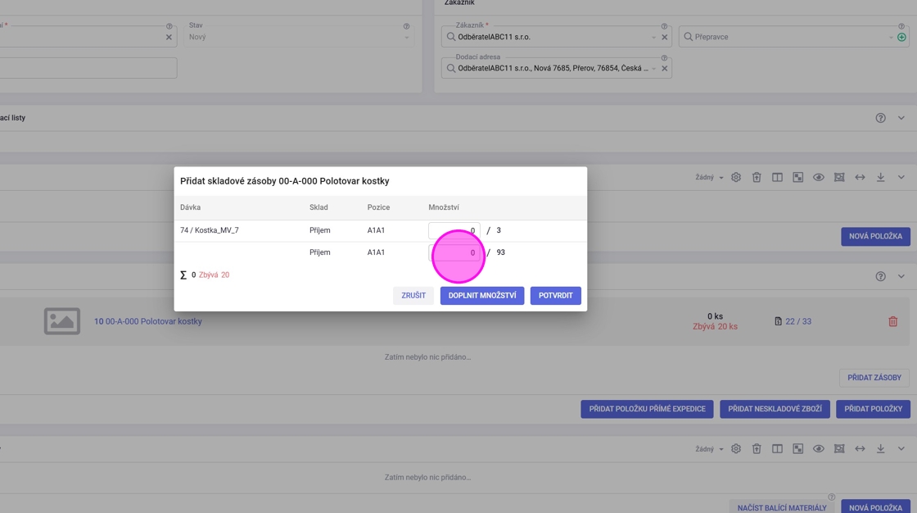Screen dimensions: 917x513
Task: Click the horizontal double-arrow icon in the lower toolbar
Action: pyautogui.click(x=860, y=449)
